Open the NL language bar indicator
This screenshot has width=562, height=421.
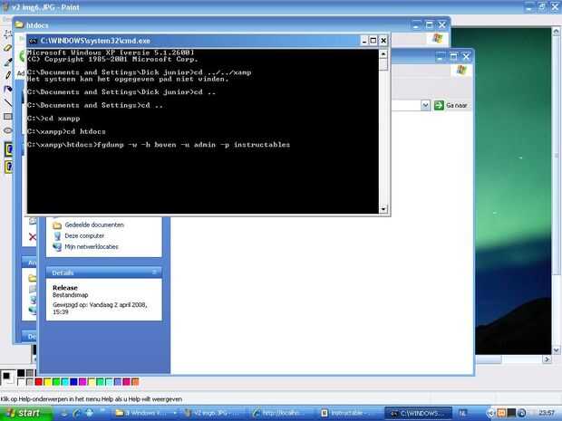(462, 413)
